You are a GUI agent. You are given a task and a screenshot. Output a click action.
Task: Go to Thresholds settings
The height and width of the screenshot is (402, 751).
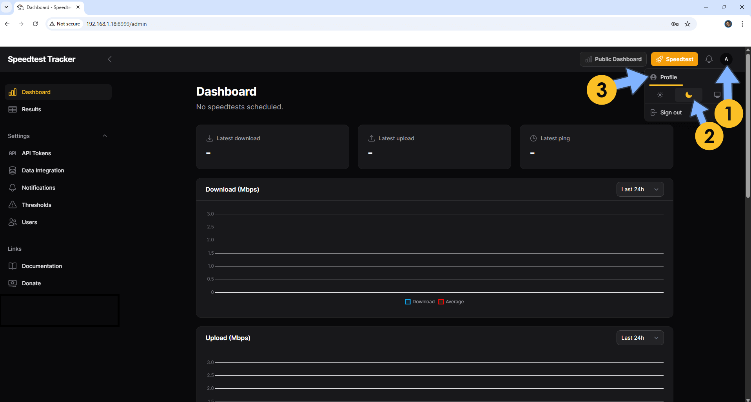click(x=36, y=205)
